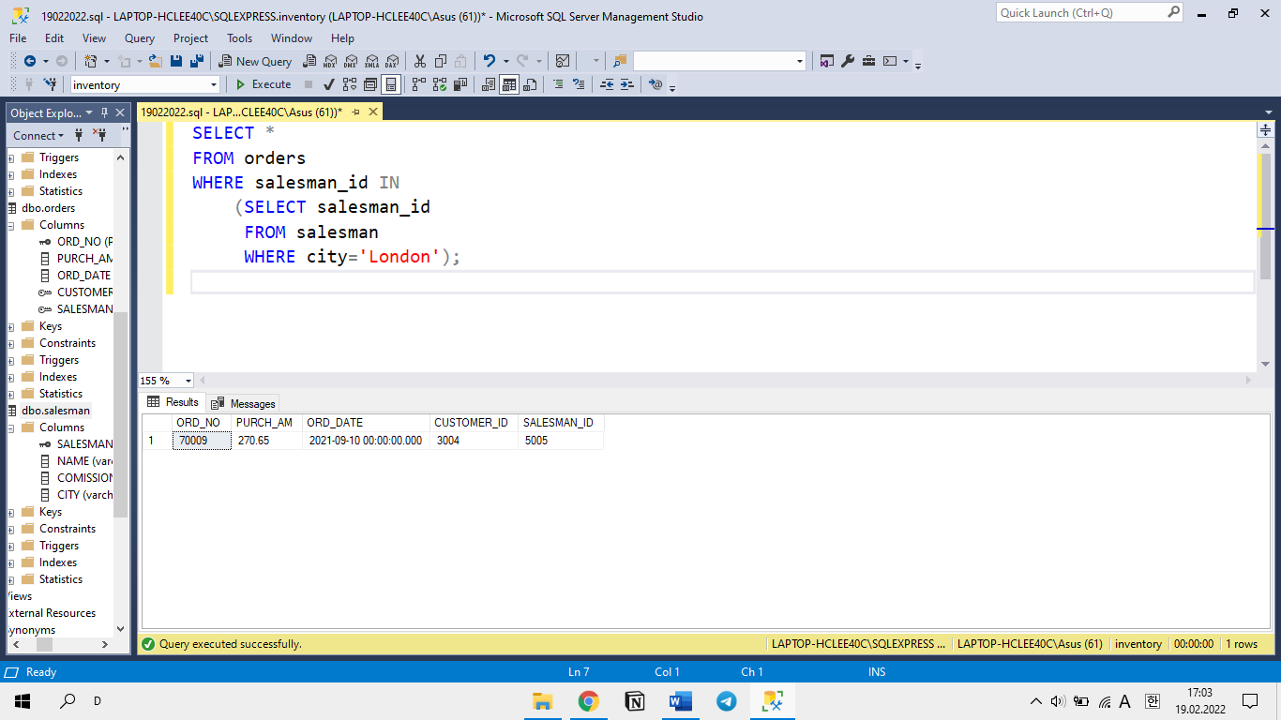Screen dimensions: 1281x720
Task: Expand Constraints folder under dbo.salesman
Action: point(11,529)
